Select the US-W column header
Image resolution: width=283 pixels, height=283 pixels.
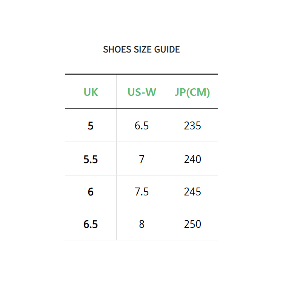141,92
